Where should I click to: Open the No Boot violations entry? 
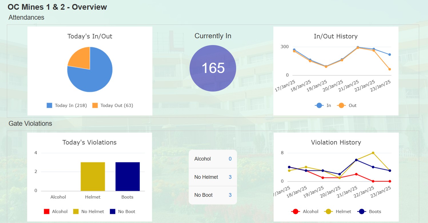point(213,195)
